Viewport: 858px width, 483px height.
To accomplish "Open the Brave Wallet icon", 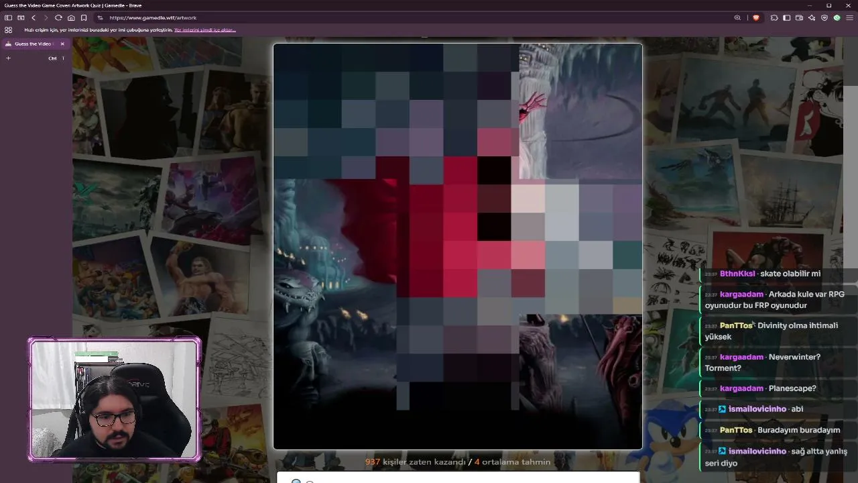I will pos(800,17).
